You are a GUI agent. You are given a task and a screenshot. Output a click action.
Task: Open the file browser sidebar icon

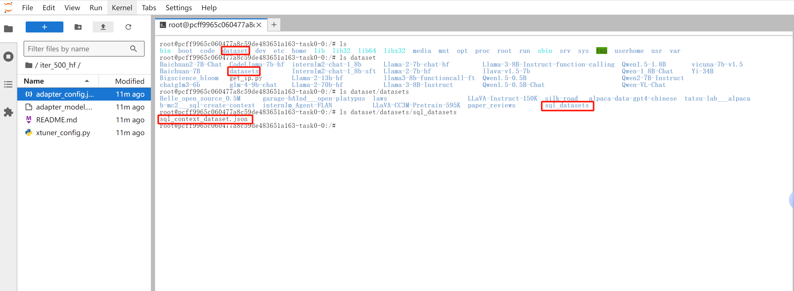click(x=8, y=29)
